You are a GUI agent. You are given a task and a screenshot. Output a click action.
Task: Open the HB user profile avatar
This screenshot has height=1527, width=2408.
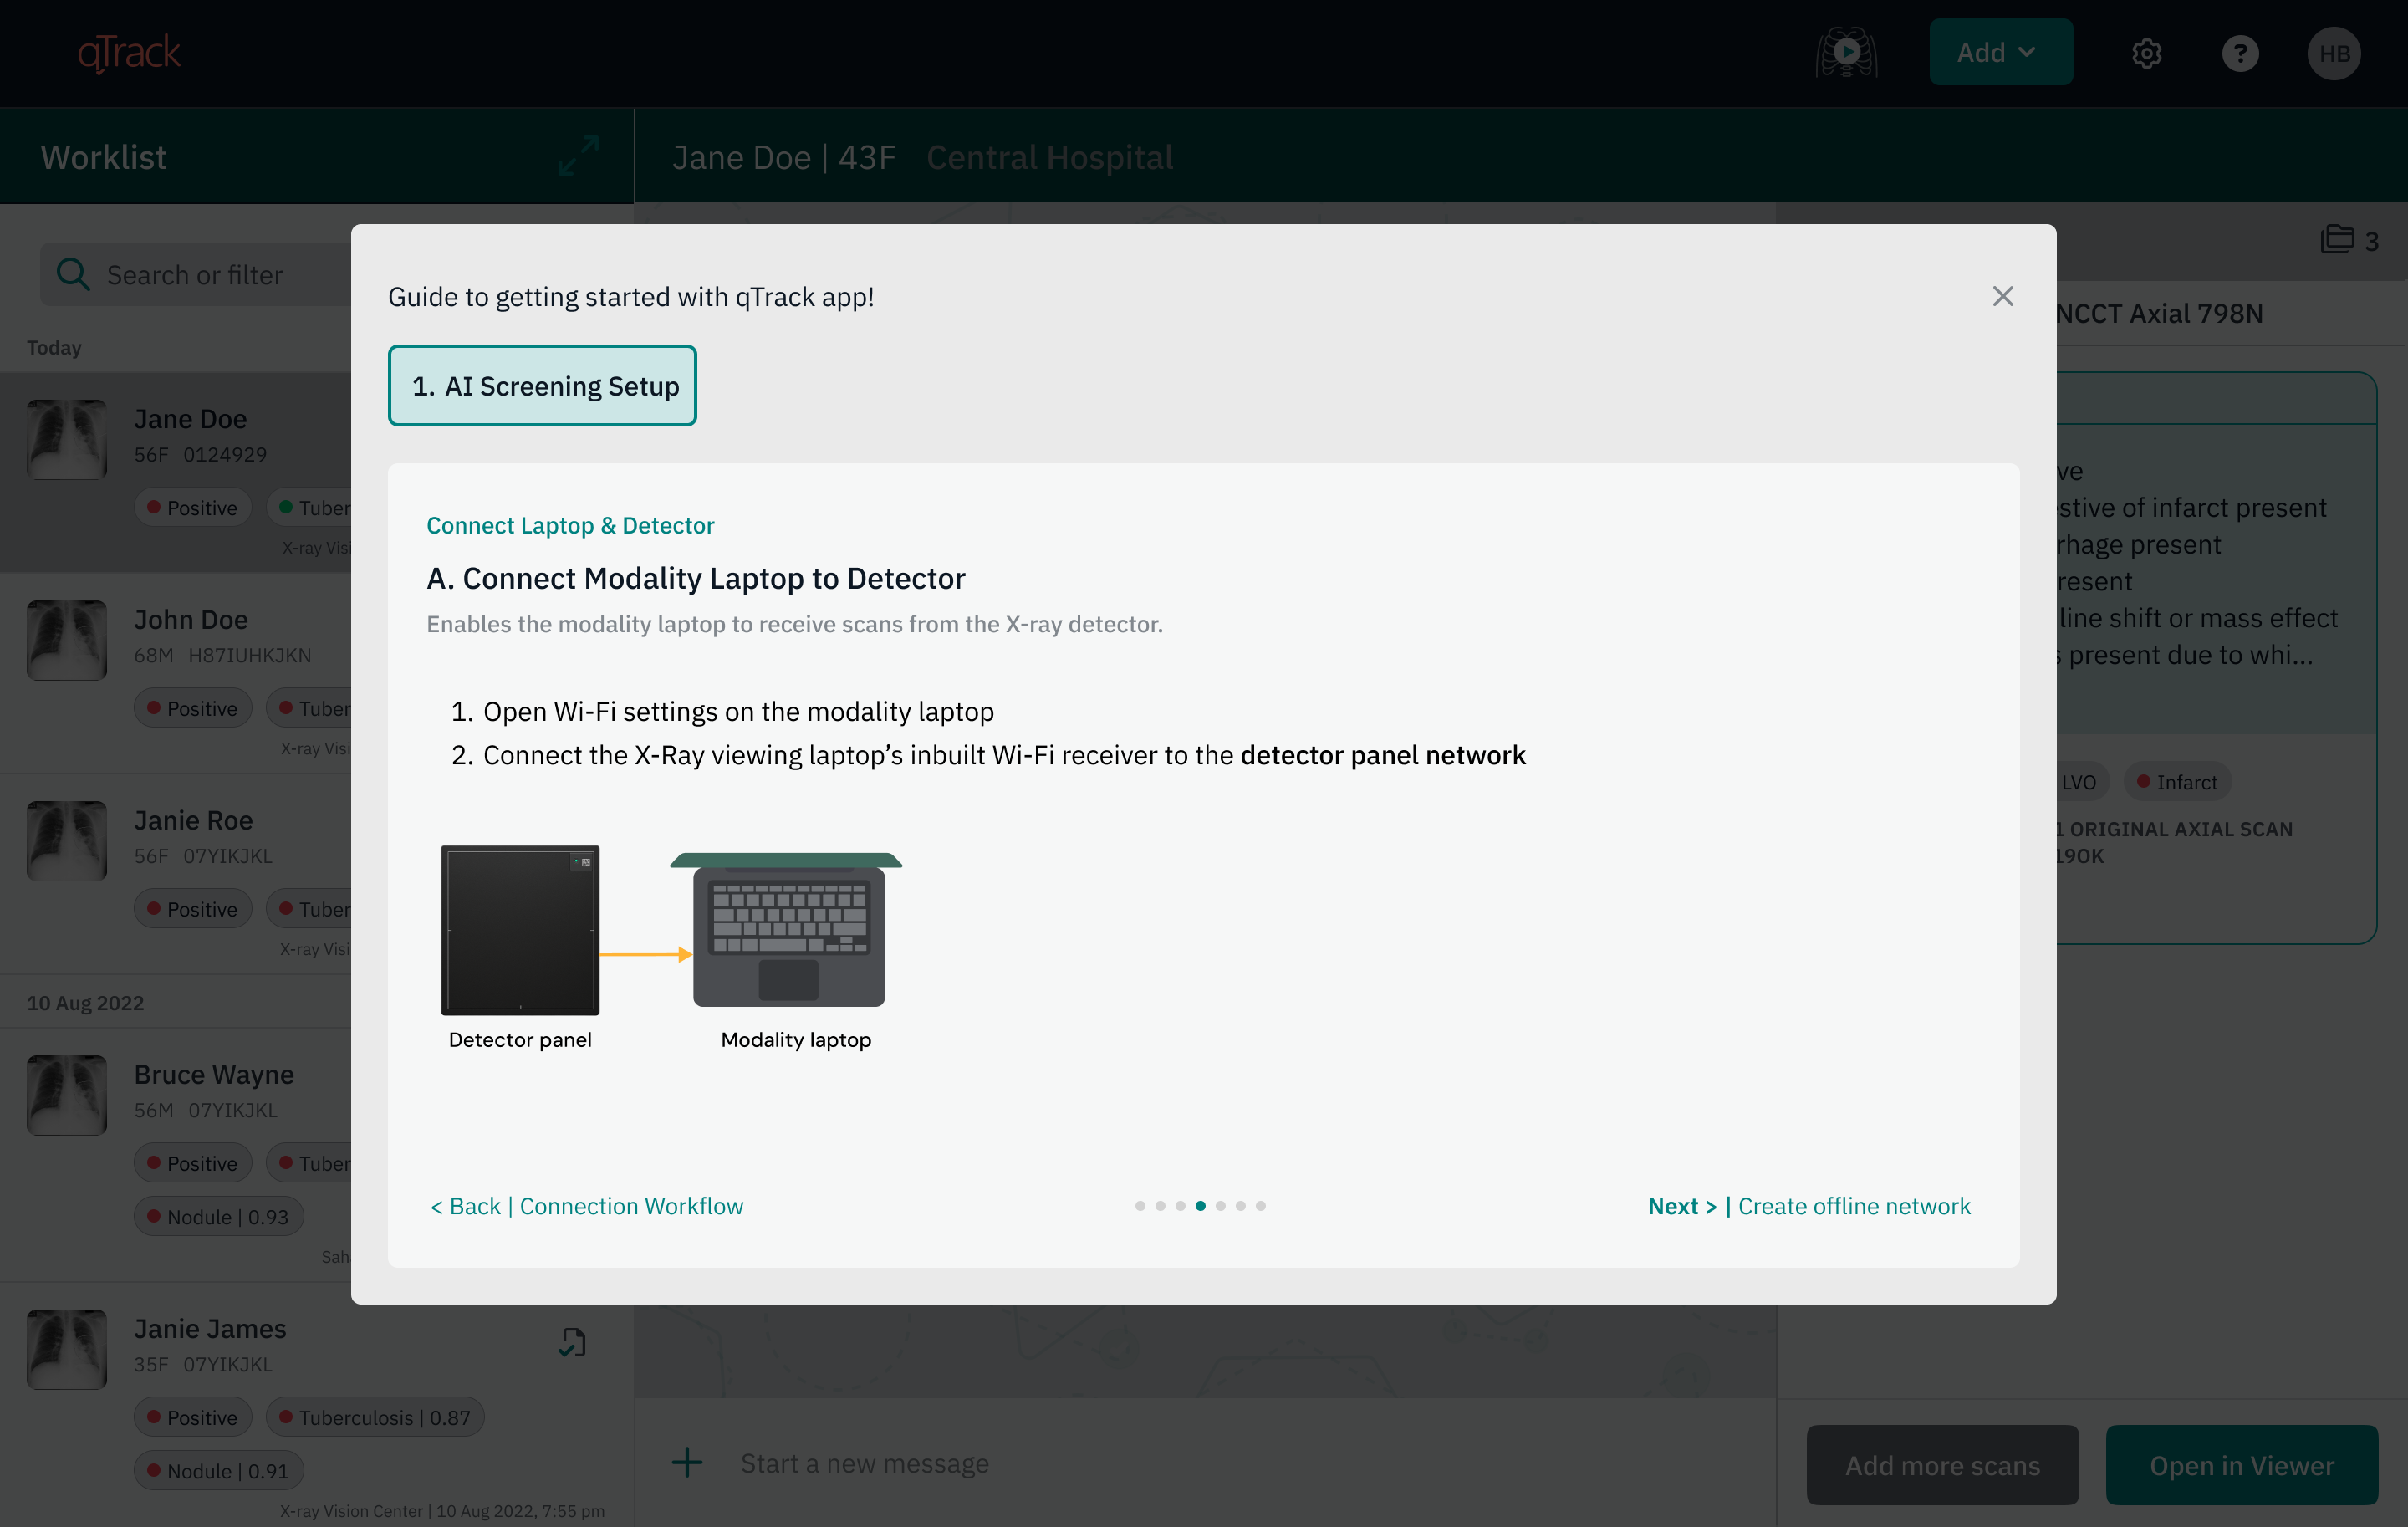coord(2334,53)
